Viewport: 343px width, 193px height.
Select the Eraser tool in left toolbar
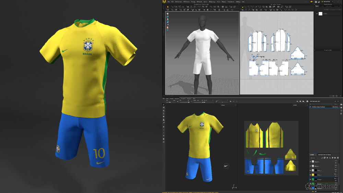point(164,108)
